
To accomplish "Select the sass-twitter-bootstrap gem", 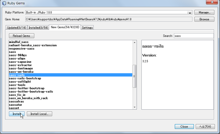I will point(70,88).
